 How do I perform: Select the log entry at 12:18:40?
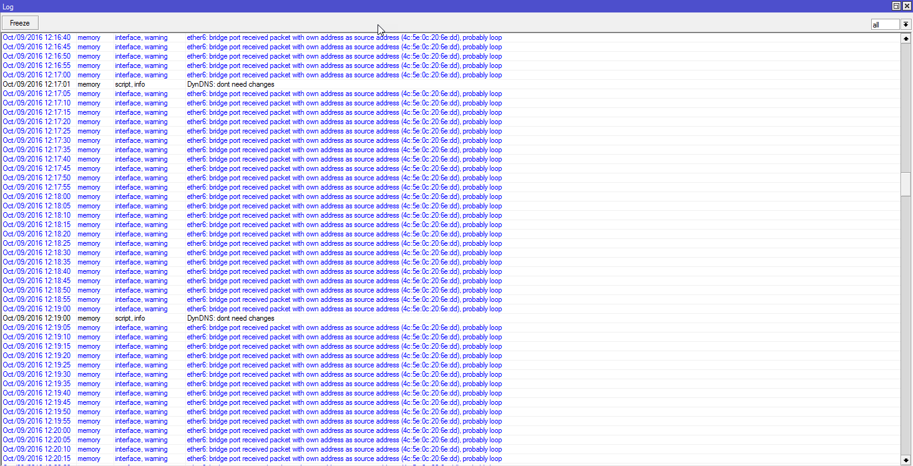point(451,271)
